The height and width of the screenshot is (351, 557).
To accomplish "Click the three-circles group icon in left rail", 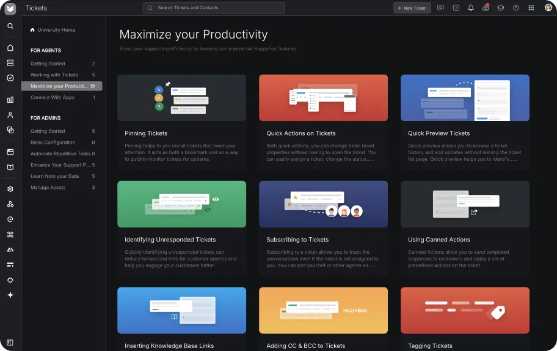I will 10,204.
